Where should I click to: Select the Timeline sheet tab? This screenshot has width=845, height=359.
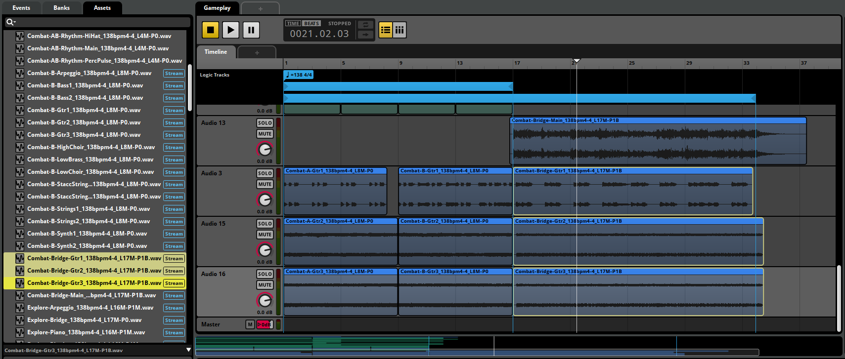coord(216,52)
